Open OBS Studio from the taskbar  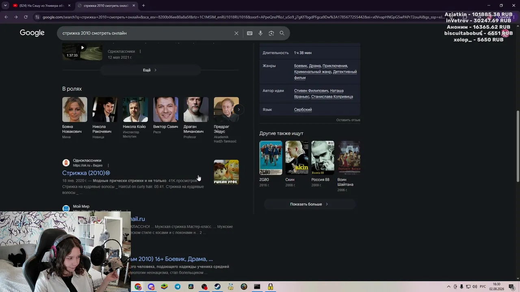[x=204, y=287]
